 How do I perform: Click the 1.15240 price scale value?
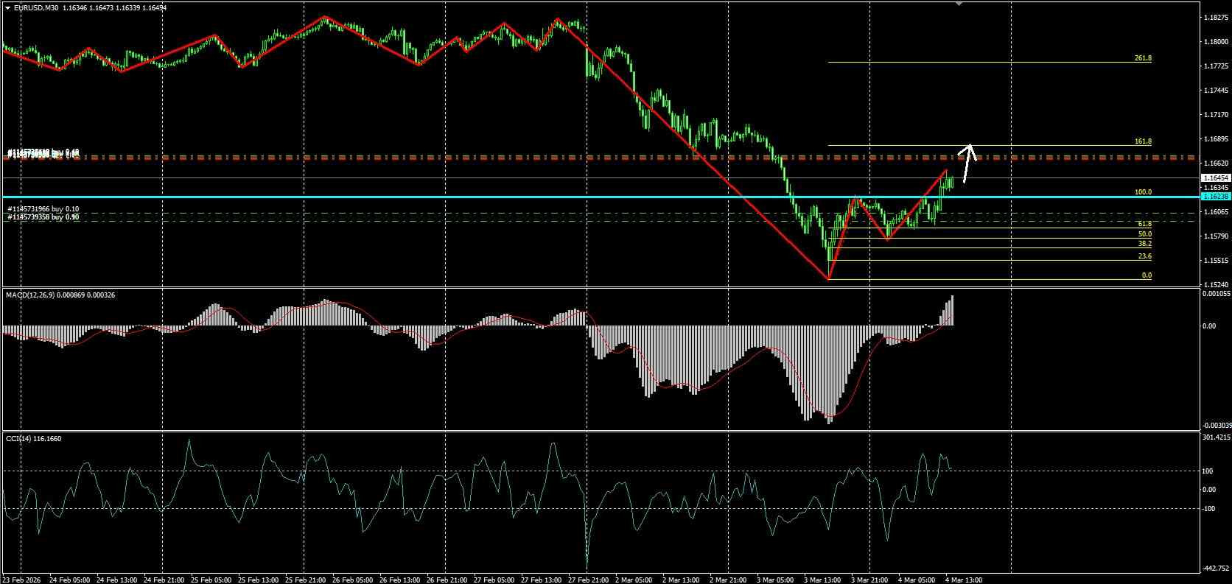(x=1214, y=285)
